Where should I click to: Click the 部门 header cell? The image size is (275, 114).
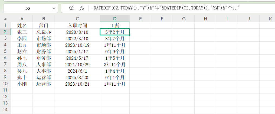44,25
